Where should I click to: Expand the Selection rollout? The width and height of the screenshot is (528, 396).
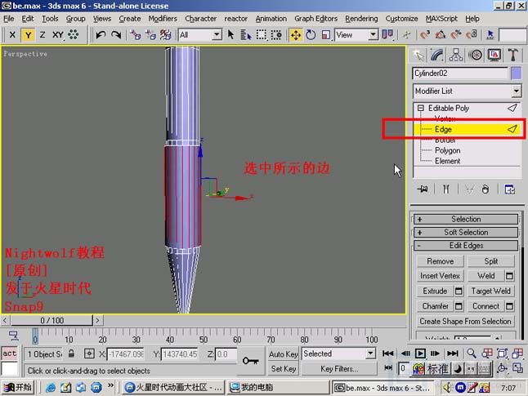click(466, 219)
